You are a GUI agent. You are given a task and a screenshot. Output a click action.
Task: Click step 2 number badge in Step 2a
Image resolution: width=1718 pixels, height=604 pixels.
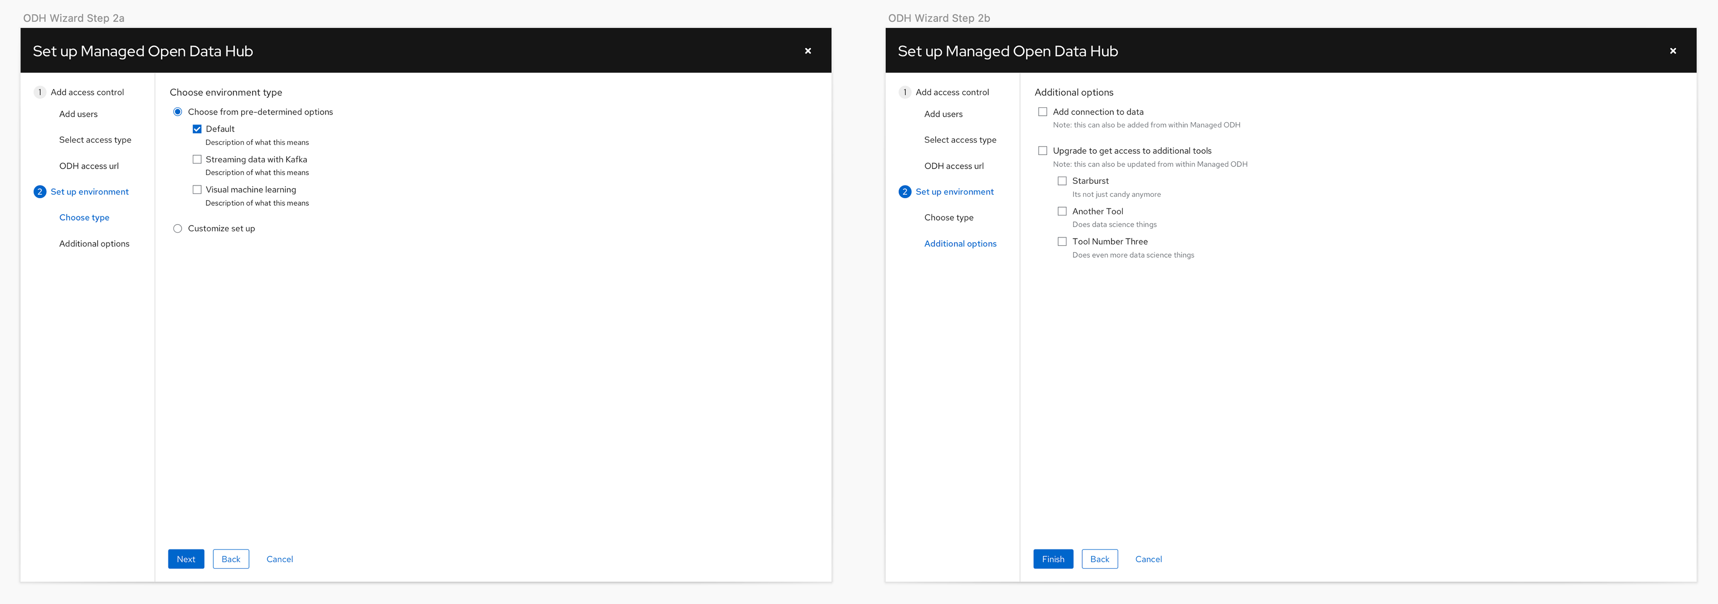coord(39,192)
